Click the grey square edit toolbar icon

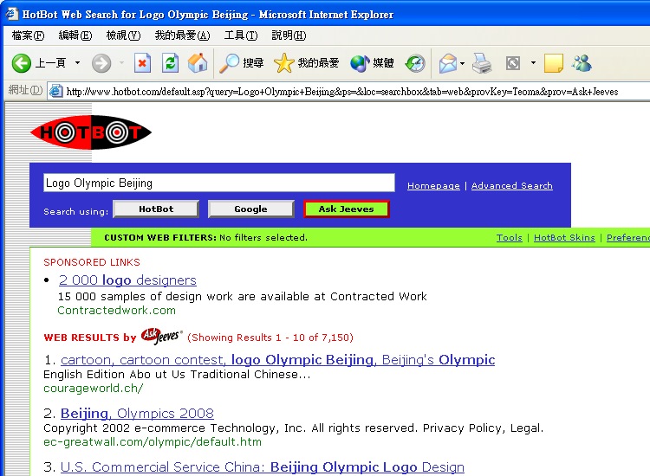coord(513,63)
